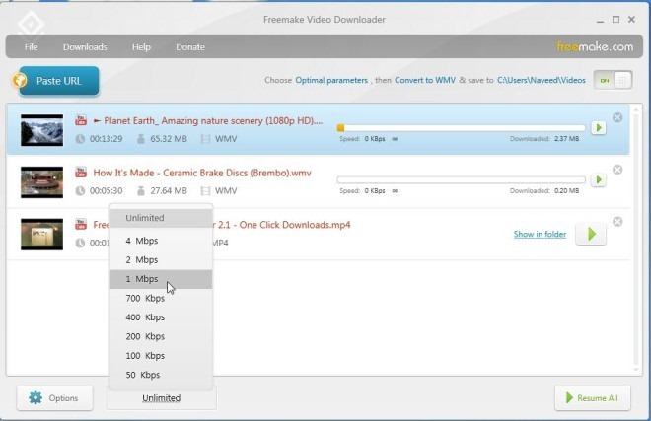Select One Click Downloads video thumbnail
The height and width of the screenshot is (421, 651).
click(42, 235)
